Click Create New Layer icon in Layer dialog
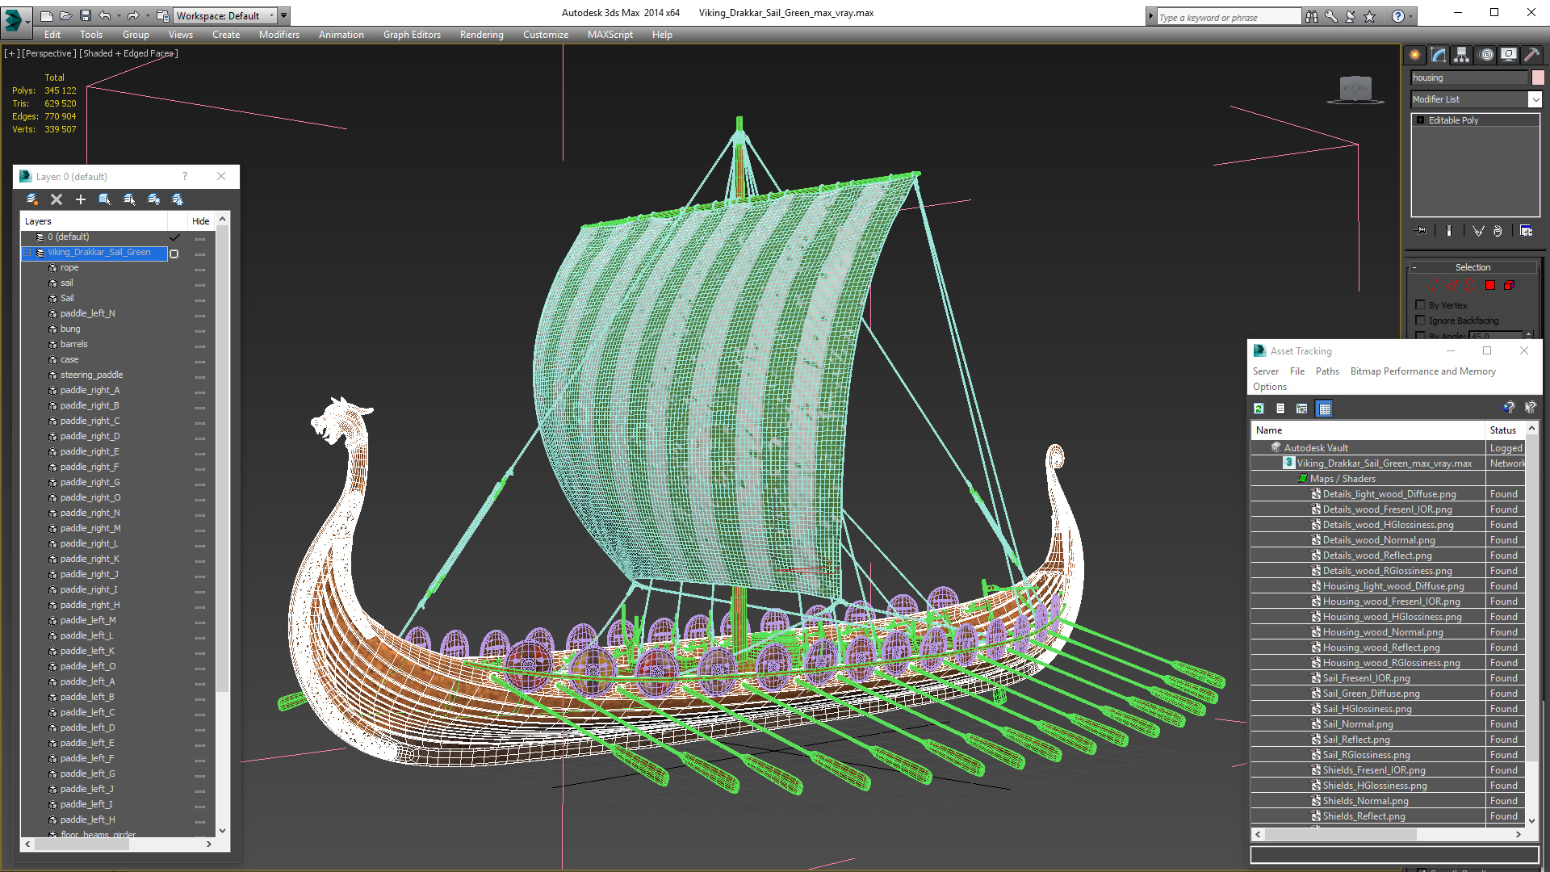This screenshot has width=1550, height=872. (32, 199)
